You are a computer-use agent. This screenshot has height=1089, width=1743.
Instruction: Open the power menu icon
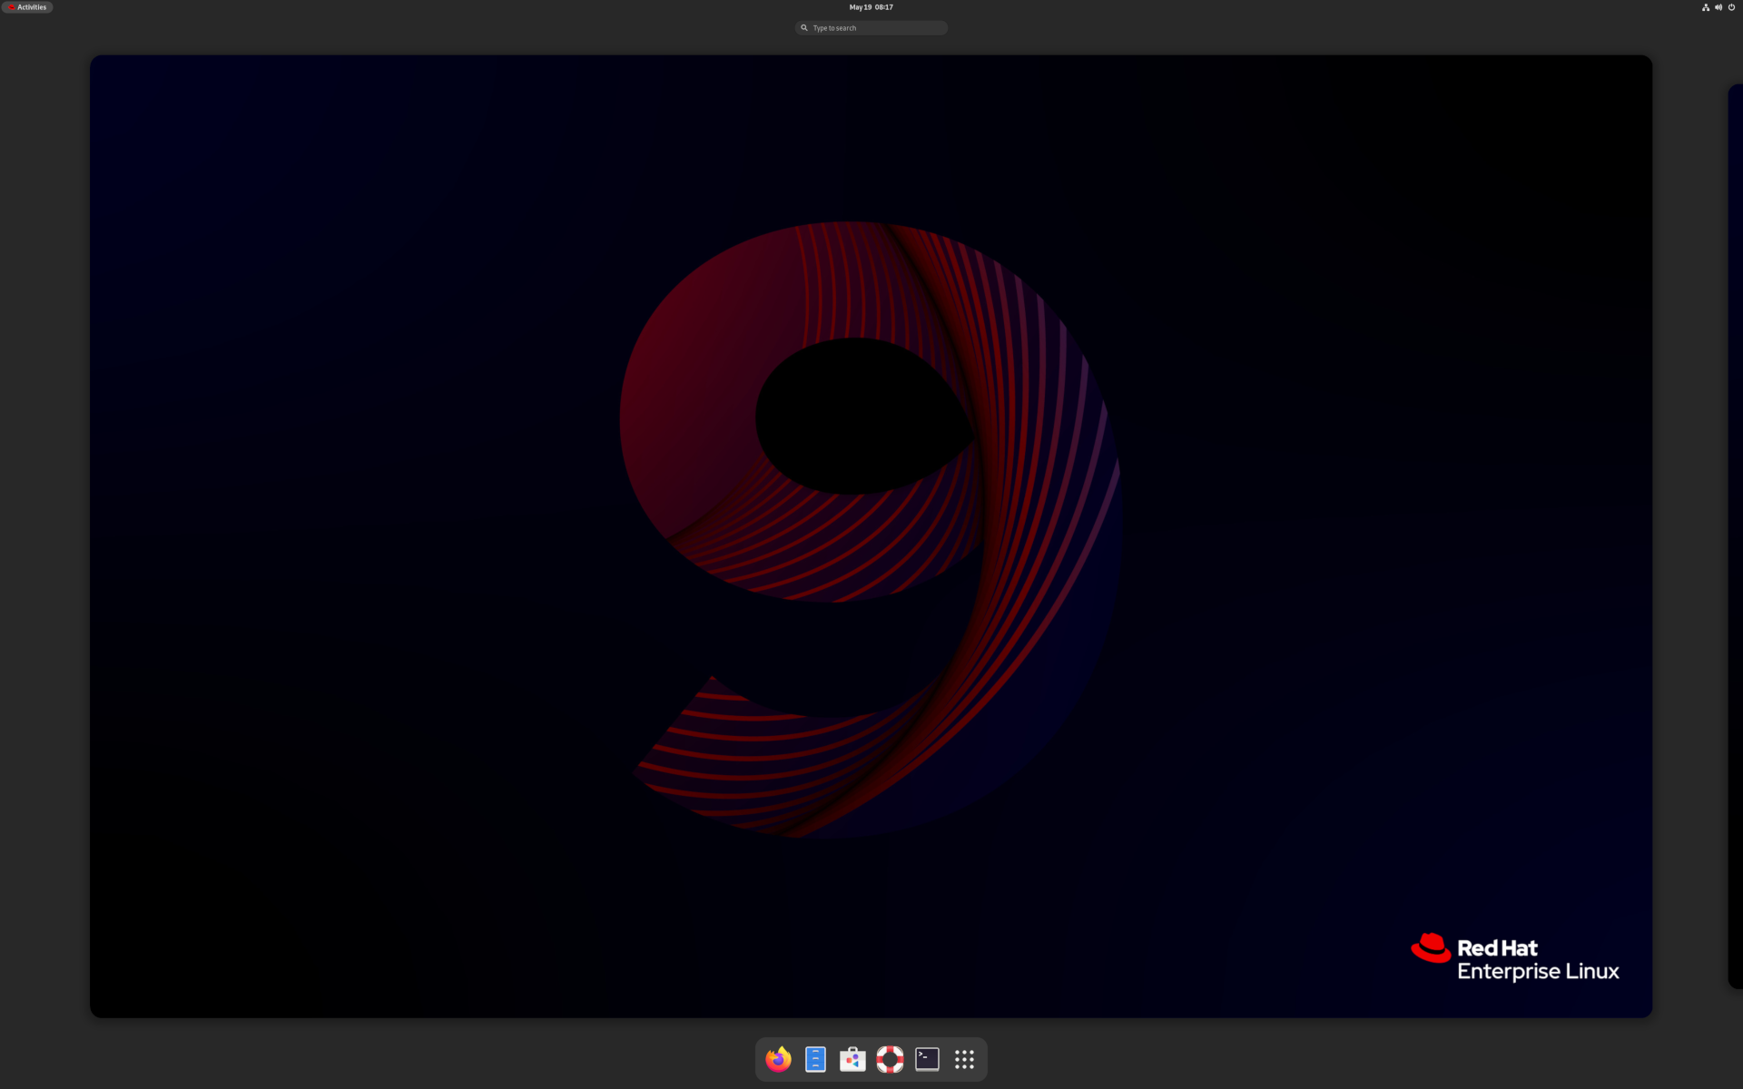[x=1731, y=7]
